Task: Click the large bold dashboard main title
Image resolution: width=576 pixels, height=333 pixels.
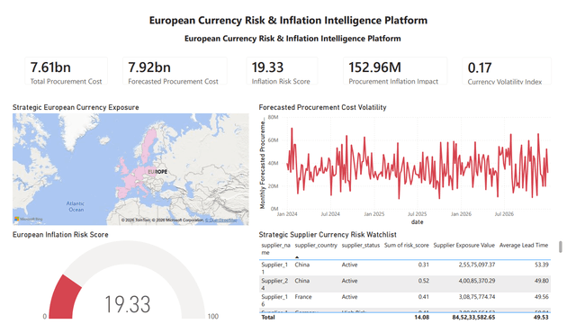Action: pos(288,20)
